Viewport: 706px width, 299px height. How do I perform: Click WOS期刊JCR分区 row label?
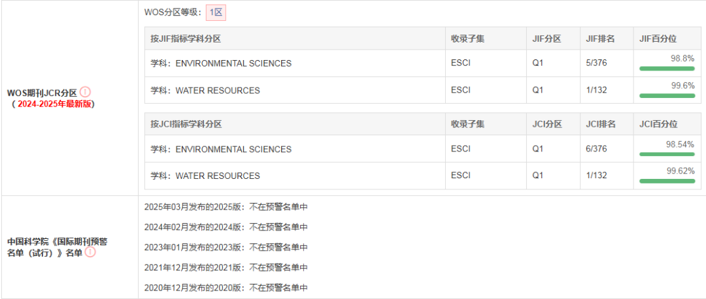tap(42, 93)
